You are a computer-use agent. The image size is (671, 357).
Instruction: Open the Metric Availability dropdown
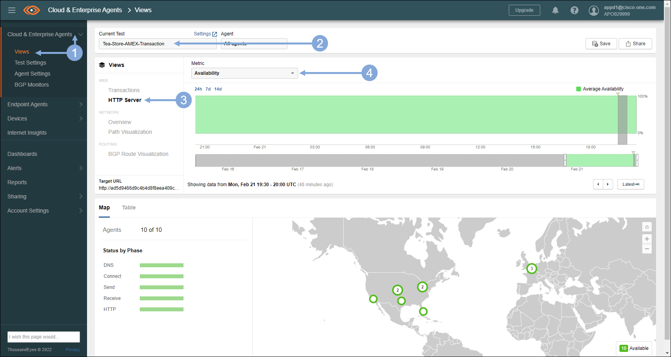coord(244,73)
